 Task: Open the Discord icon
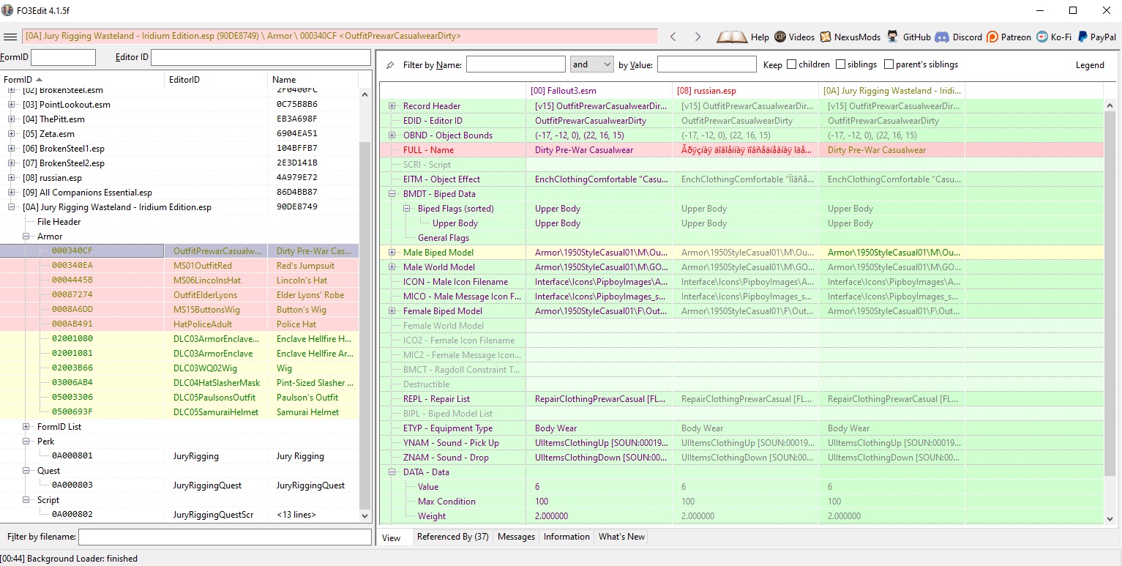pyautogui.click(x=942, y=37)
